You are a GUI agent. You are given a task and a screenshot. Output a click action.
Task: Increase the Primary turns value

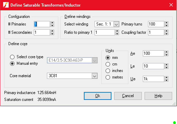point(166,23)
